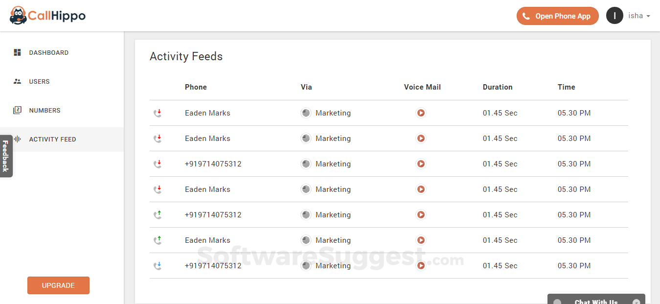Play voicemail in first Eaden Marks row
This screenshot has width=660, height=304.
point(421,113)
